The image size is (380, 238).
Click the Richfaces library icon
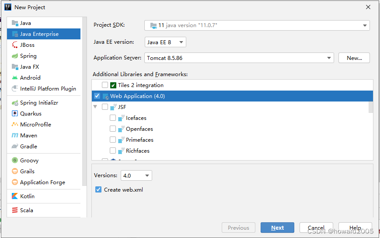click(x=121, y=150)
